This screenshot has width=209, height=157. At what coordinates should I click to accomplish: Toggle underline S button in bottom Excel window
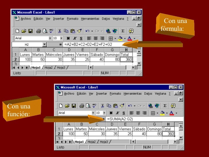[x=124, y=113]
